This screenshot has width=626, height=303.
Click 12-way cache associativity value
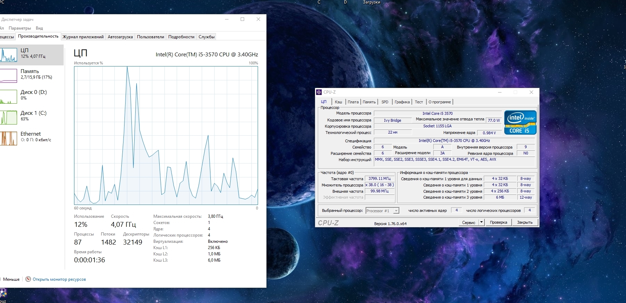(x=525, y=197)
